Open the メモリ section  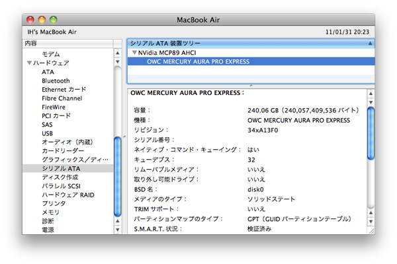[x=51, y=213]
